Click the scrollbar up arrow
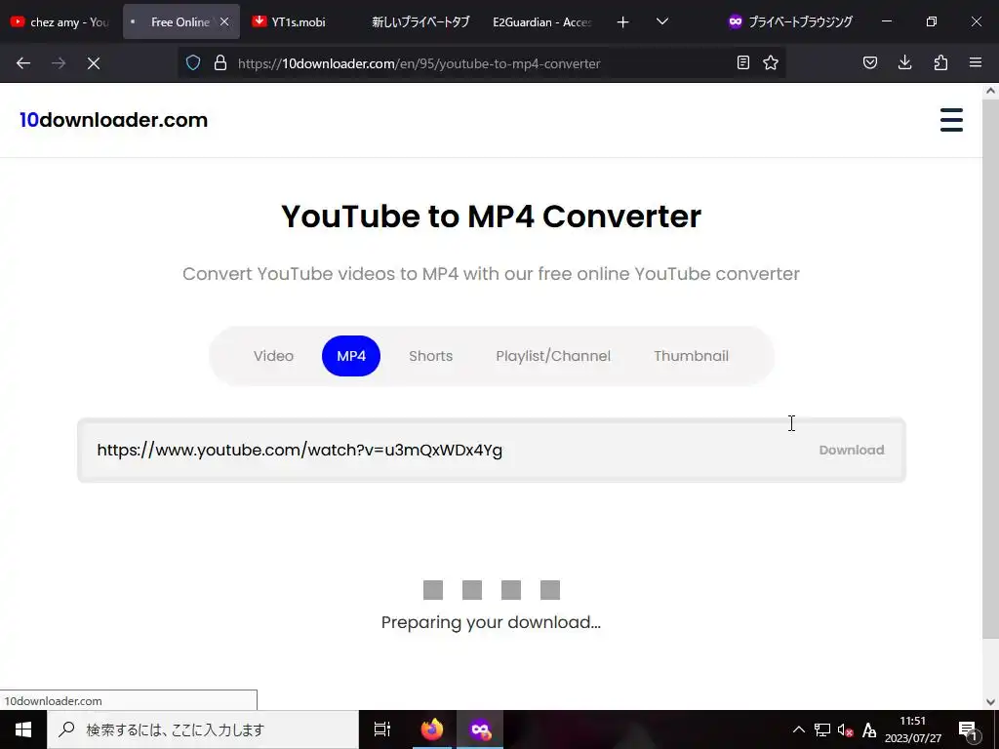999x749 pixels. [x=991, y=91]
